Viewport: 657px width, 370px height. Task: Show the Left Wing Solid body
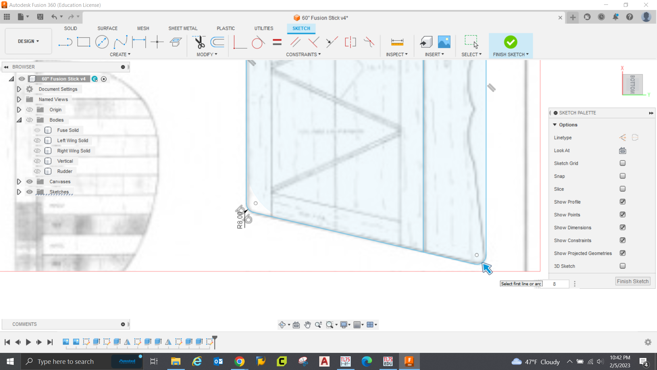(37, 140)
